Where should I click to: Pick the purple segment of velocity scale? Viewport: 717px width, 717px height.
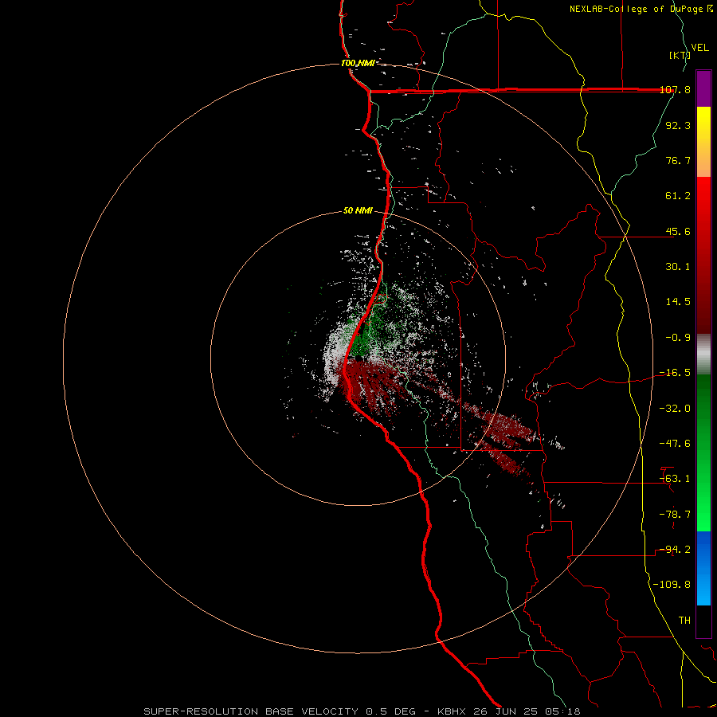pyautogui.click(x=703, y=88)
